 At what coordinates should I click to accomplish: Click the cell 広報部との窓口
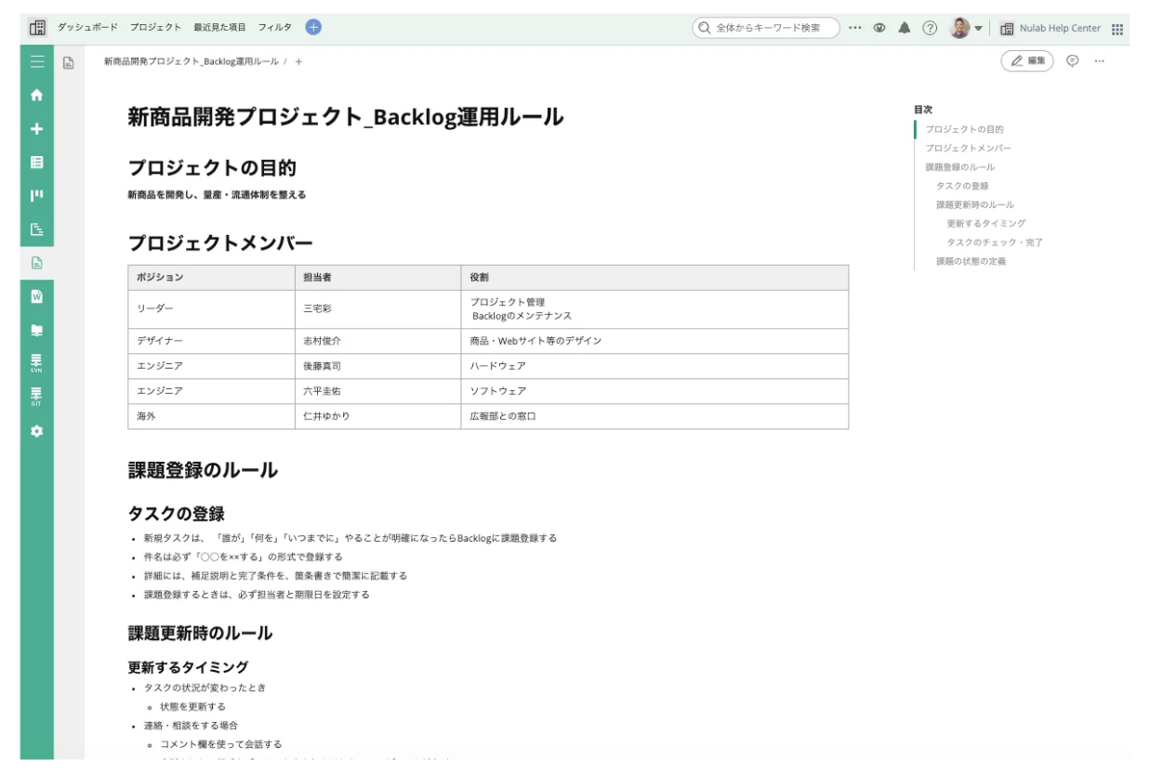tap(654, 416)
